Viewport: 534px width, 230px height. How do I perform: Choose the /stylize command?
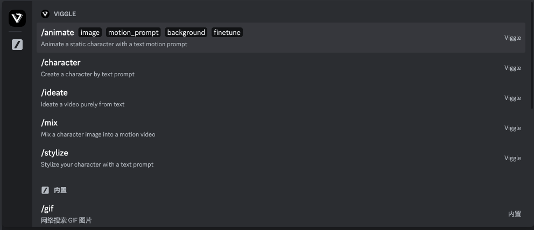pos(280,158)
